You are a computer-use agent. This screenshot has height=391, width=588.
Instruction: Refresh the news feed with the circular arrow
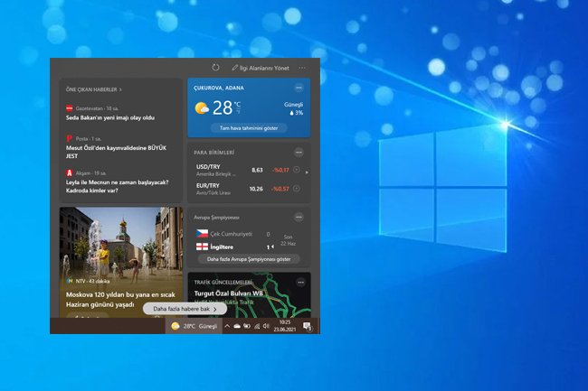pyautogui.click(x=215, y=68)
